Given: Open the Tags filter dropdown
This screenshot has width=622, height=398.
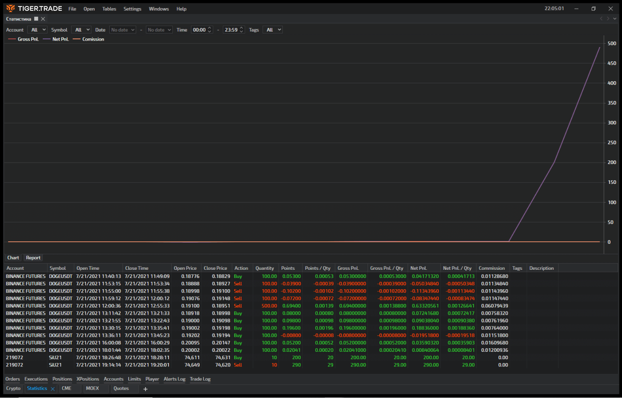Looking at the screenshot, I should tap(273, 29).
